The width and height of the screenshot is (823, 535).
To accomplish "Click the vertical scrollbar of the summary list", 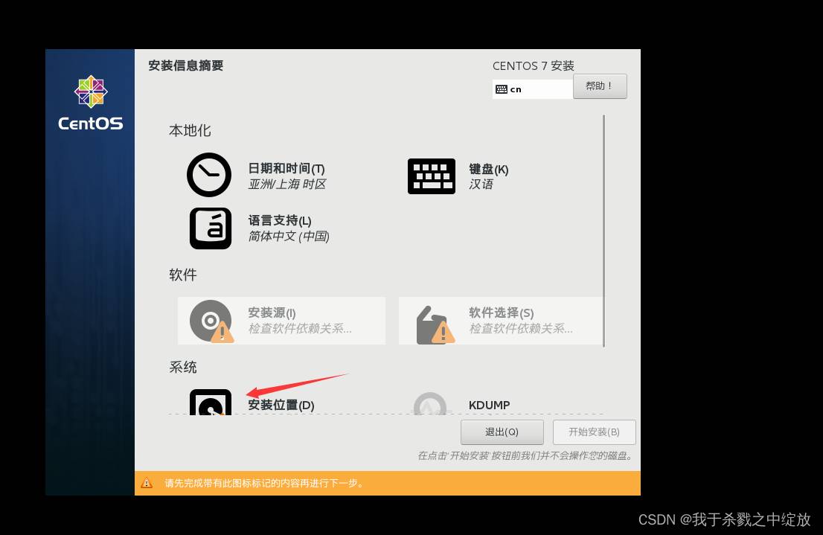I will 603,231.
